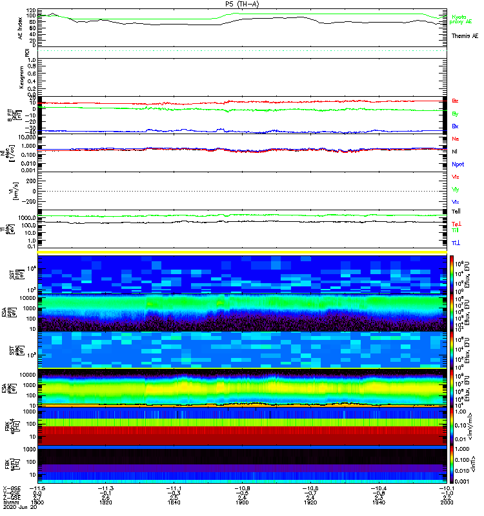Select the green "Kyoto proxy AE" legend label
Screen dimensions: 484x516
[x=461, y=19]
